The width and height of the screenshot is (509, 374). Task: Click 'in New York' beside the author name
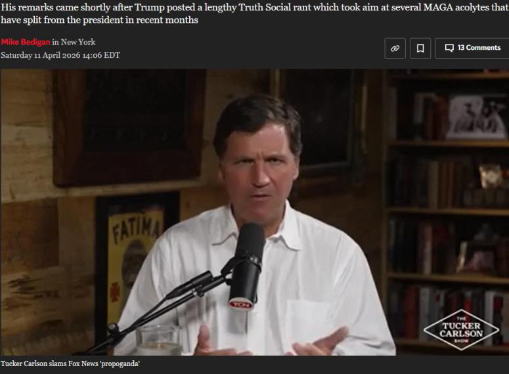[x=74, y=42]
